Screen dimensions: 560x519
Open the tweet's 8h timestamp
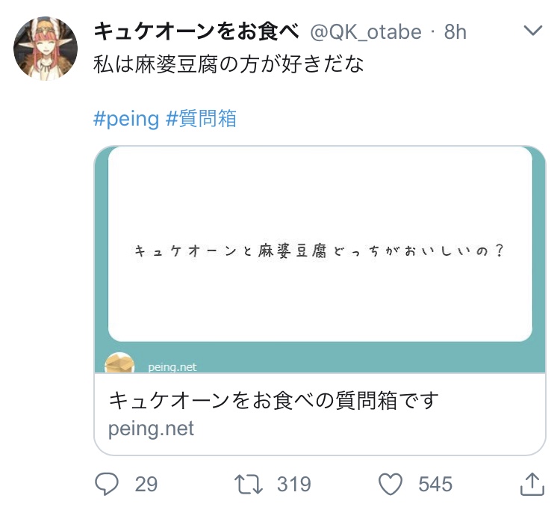(455, 31)
